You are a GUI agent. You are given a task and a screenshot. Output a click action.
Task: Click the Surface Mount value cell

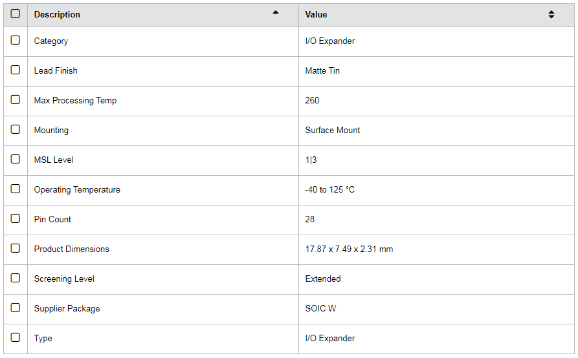(333, 130)
